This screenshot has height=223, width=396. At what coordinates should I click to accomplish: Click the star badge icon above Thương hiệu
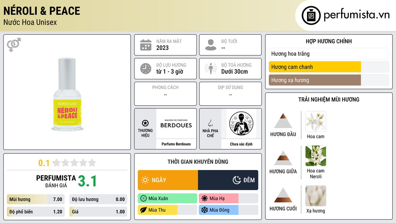click(145, 123)
